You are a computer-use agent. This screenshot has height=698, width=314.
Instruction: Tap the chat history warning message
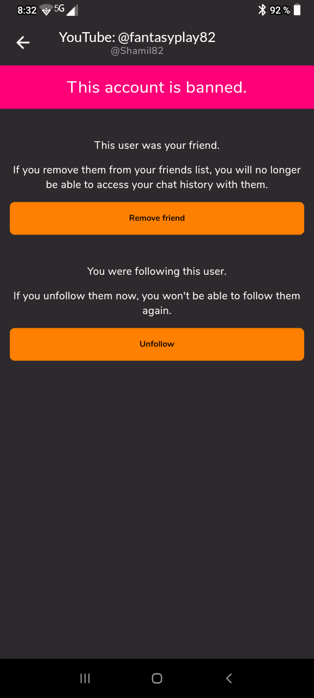[157, 177]
